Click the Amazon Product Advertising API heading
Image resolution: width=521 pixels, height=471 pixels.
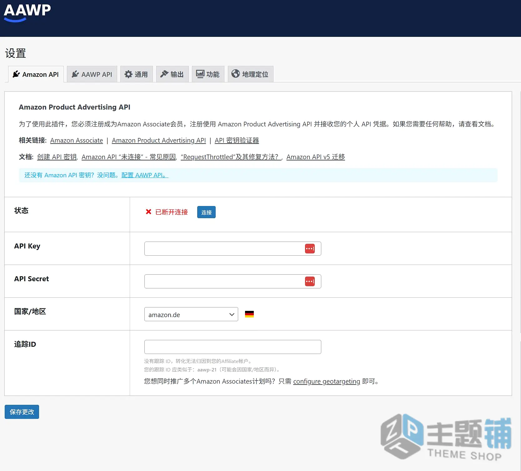[x=75, y=107]
